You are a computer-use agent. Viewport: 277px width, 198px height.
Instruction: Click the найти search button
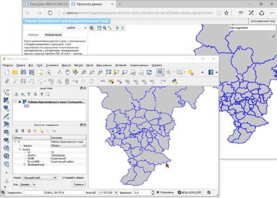point(71,28)
